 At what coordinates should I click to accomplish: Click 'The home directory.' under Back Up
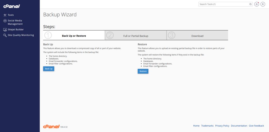point(58,56)
